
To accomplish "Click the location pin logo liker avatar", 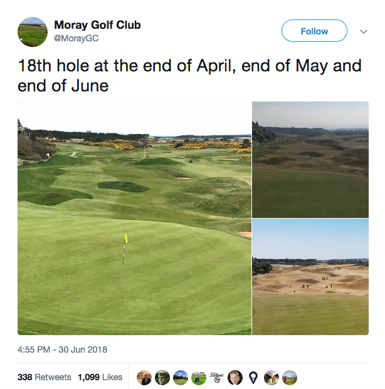I will 253,378.
